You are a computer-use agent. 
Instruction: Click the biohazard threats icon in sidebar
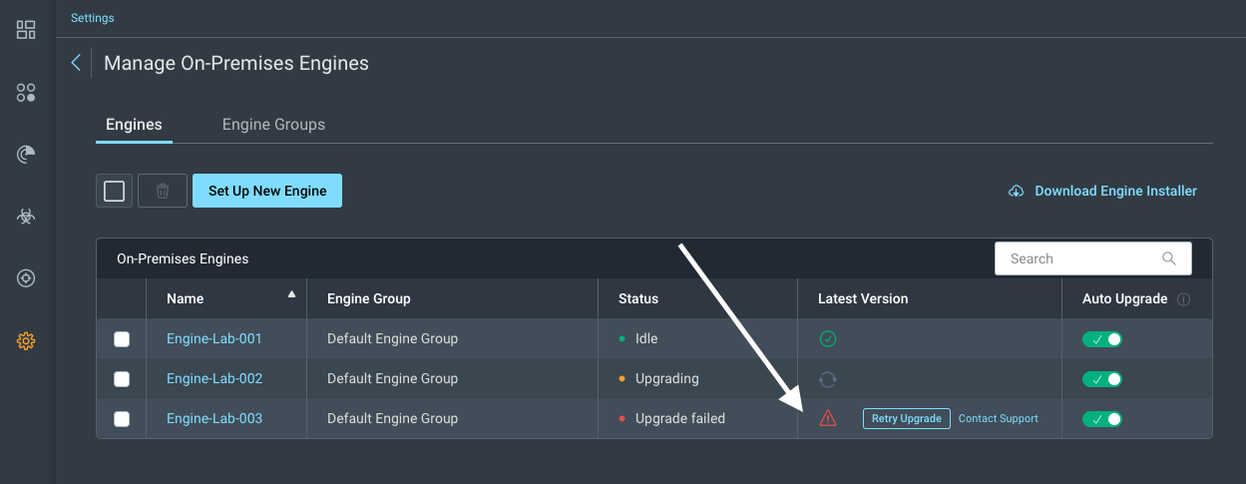26,217
